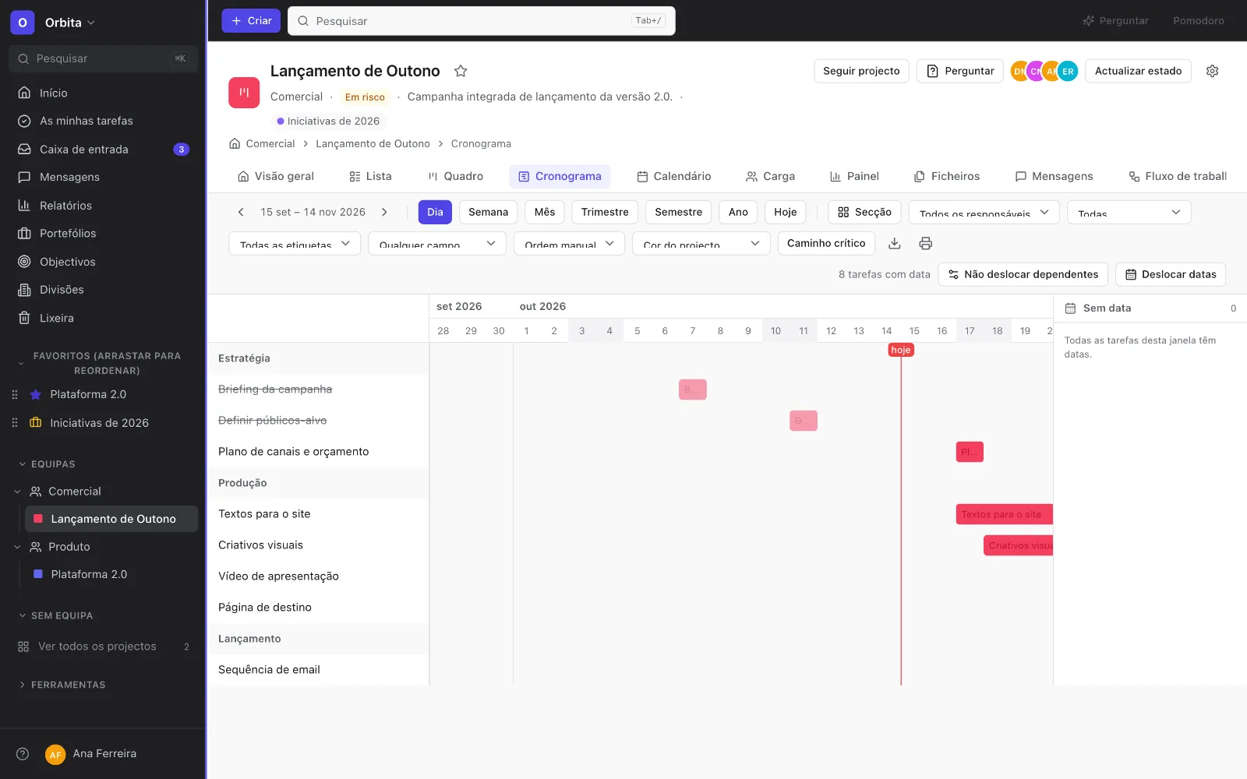1247x779 pixels.
Task: Print the timeline view
Action: [925, 243]
